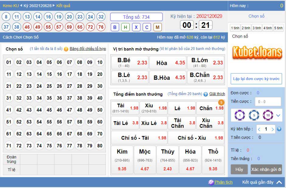Screen dimensions: 286x188
Task: Click the Tiền cược input field
Action: tap(268, 102)
